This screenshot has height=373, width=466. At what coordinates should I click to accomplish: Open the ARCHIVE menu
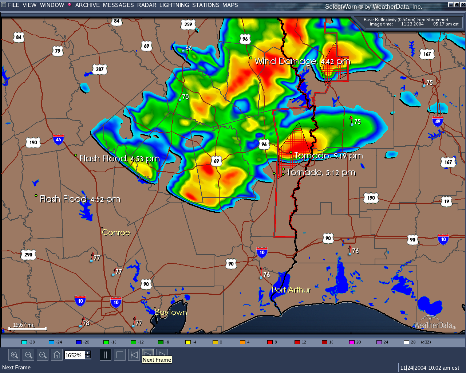(87, 5)
